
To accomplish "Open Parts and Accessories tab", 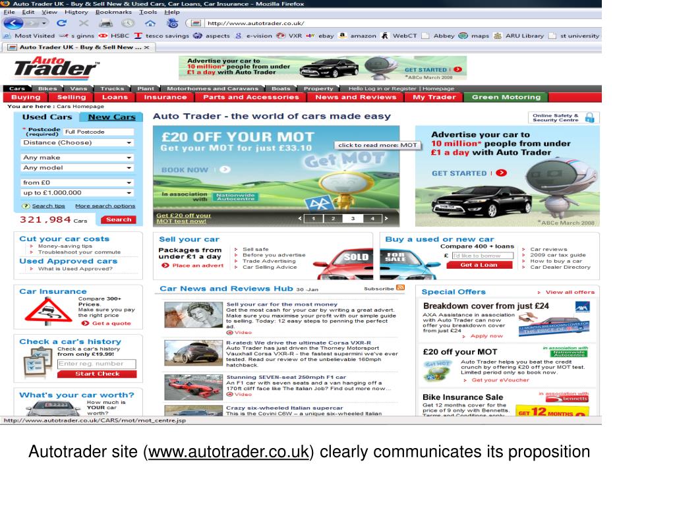I will point(251,98).
